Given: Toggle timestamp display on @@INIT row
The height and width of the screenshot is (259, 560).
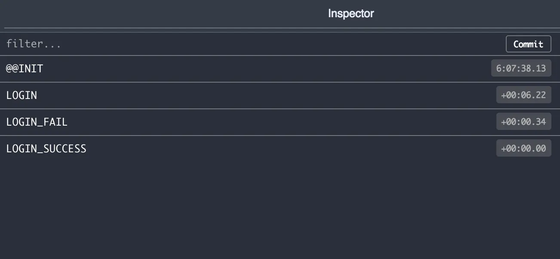Looking at the screenshot, I should click(x=521, y=68).
